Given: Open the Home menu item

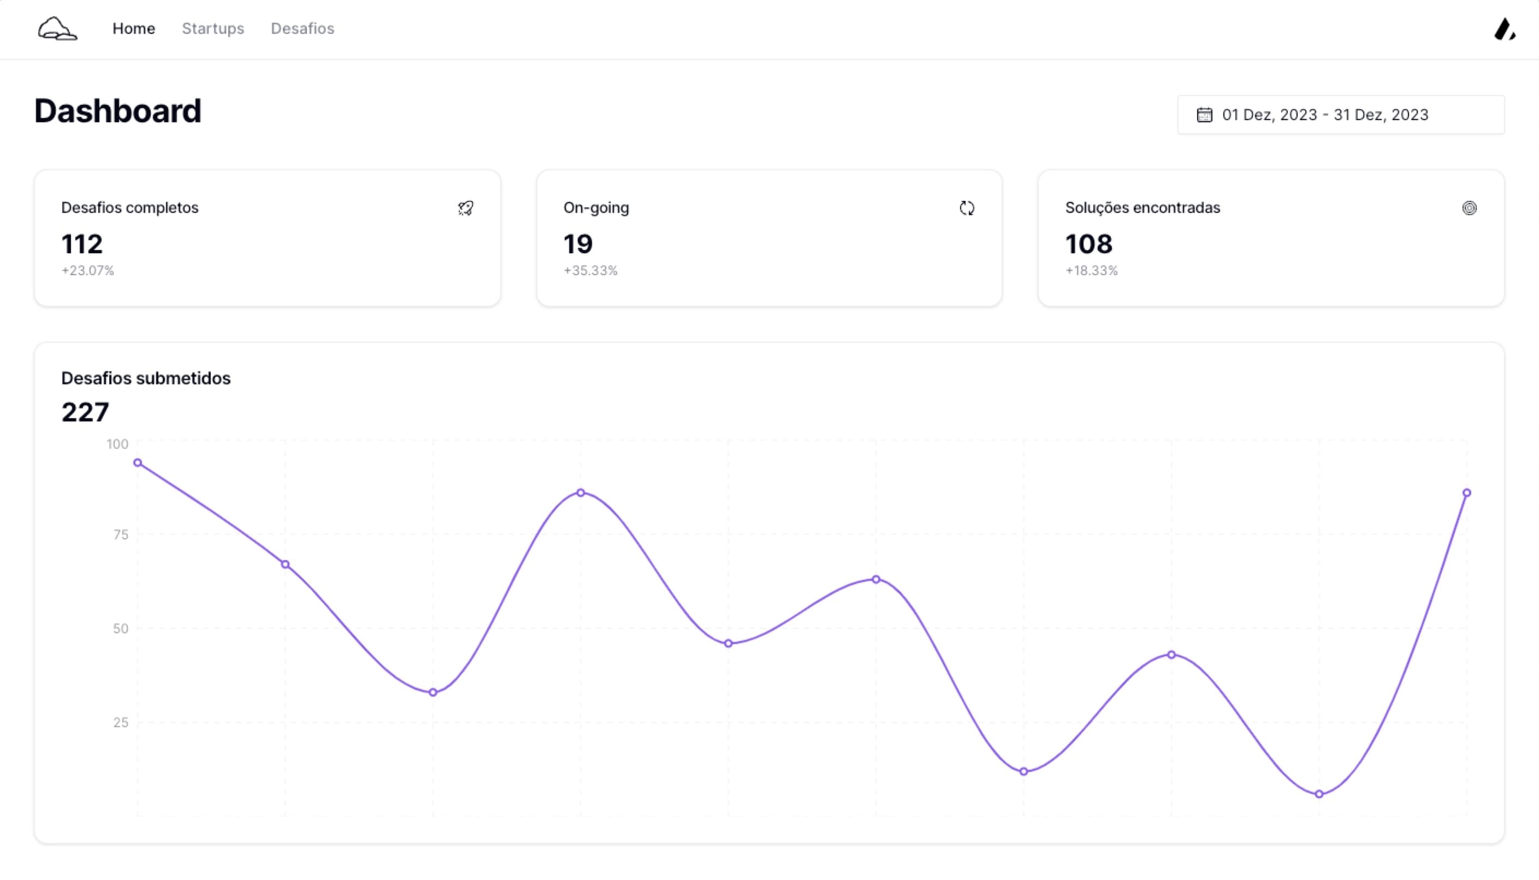Looking at the screenshot, I should [134, 28].
